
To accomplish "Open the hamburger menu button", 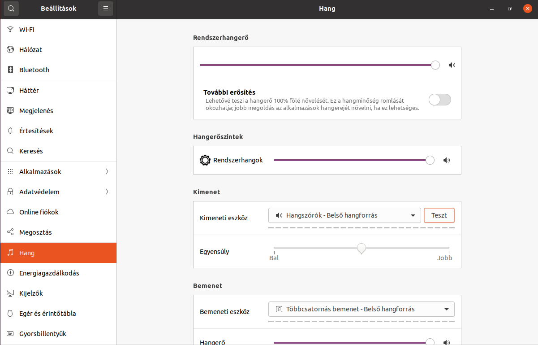I will pyautogui.click(x=106, y=9).
